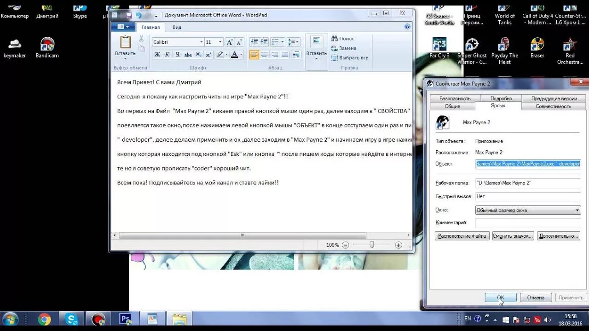Click the Расположение файла button
Screen dimensions: 589x331
pos(462,236)
